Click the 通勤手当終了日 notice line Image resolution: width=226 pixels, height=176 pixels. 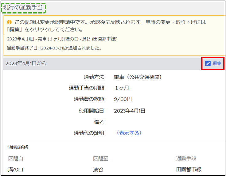coord(54,48)
